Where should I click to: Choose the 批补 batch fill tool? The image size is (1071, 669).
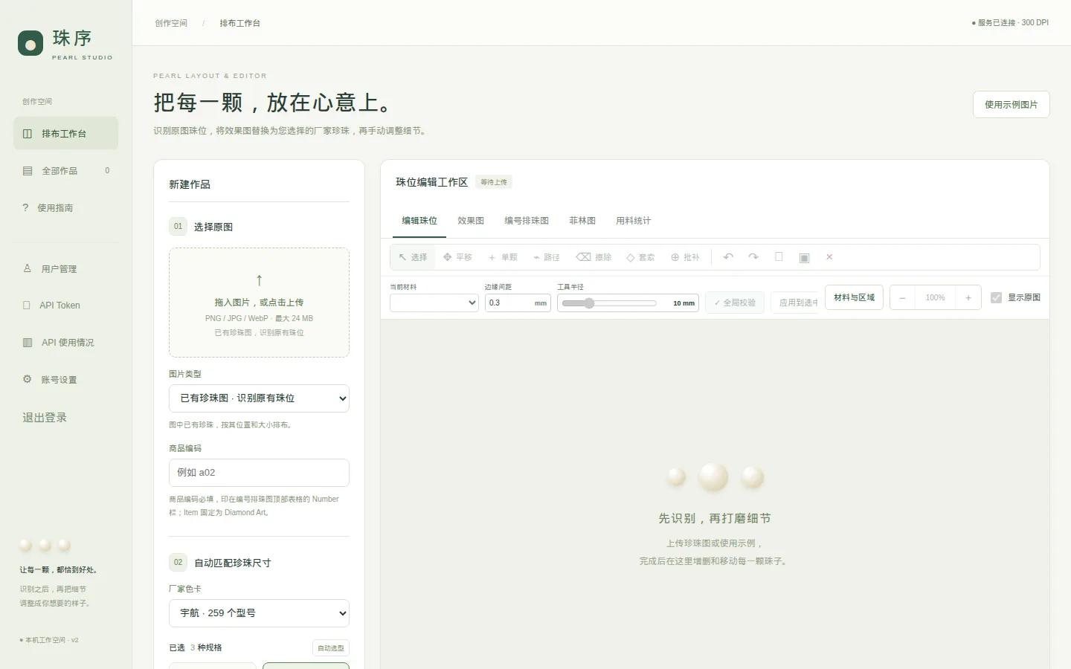tap(685, 257)
